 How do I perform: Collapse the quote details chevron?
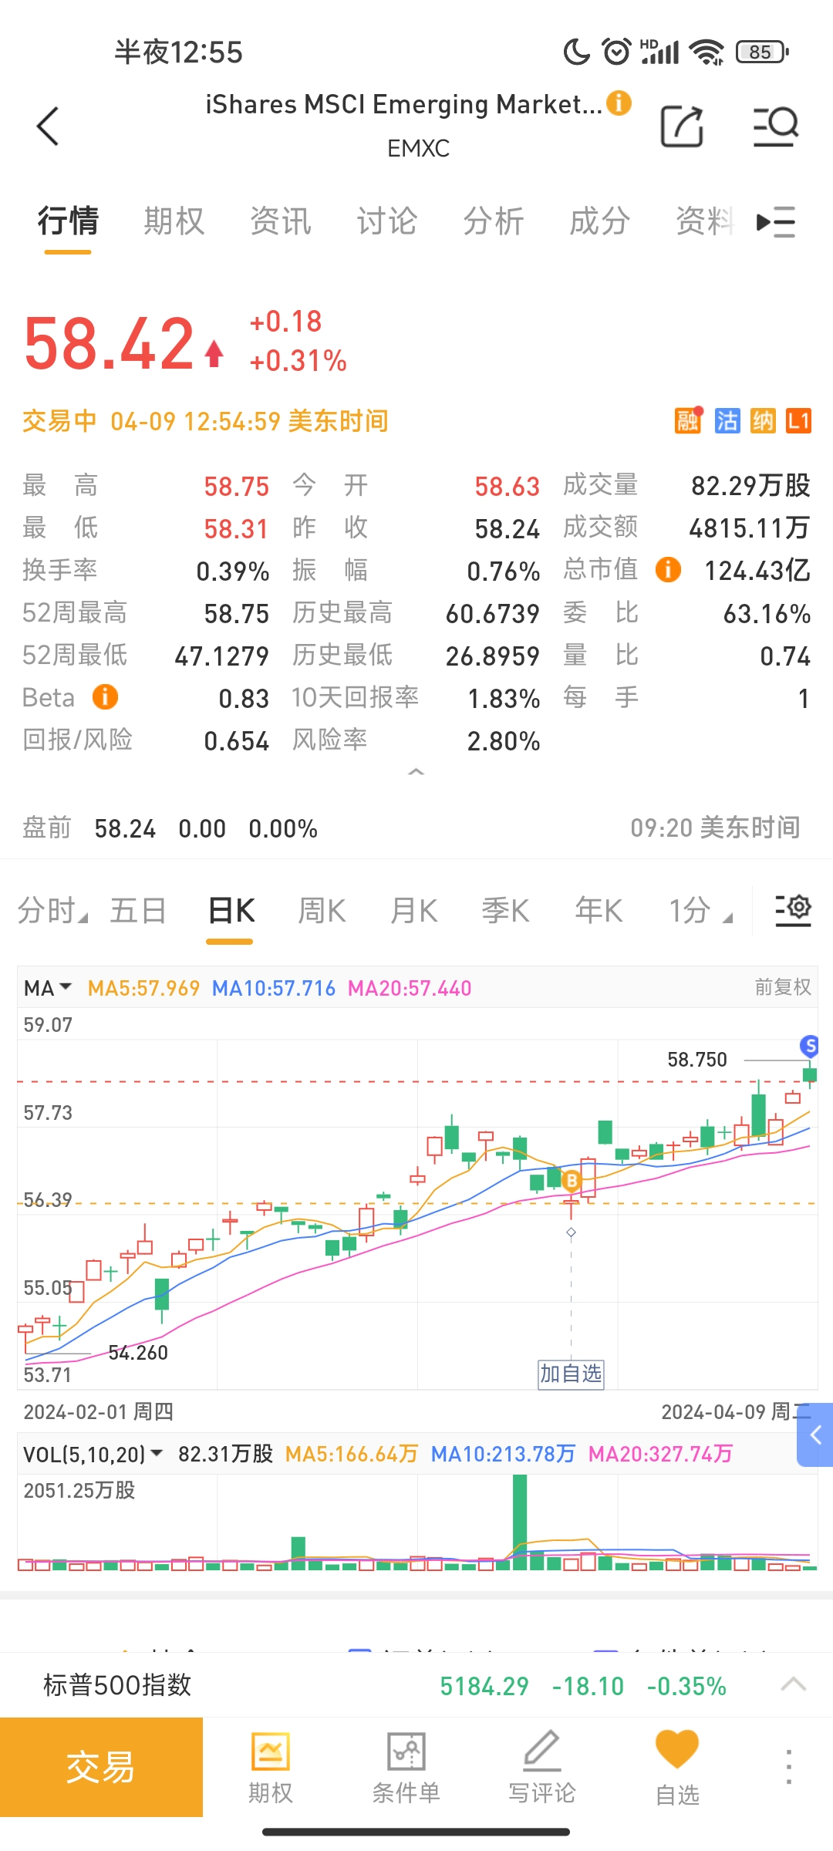pyautogui.click(x=416, y=772)
